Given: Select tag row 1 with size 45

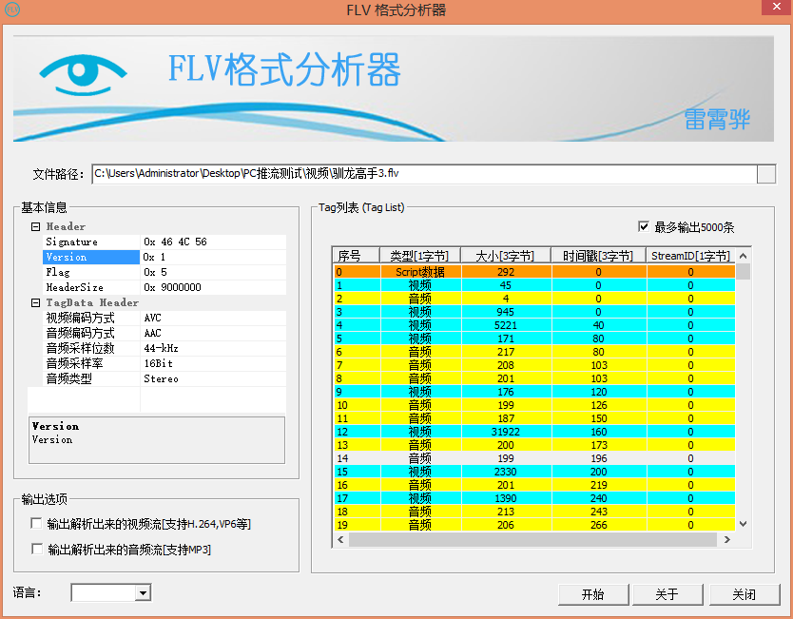Looking at the screenshot, I should pos(534,285).
